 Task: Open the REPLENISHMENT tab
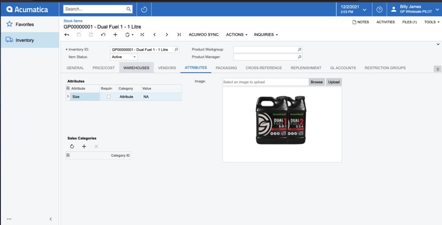[306, 68]
